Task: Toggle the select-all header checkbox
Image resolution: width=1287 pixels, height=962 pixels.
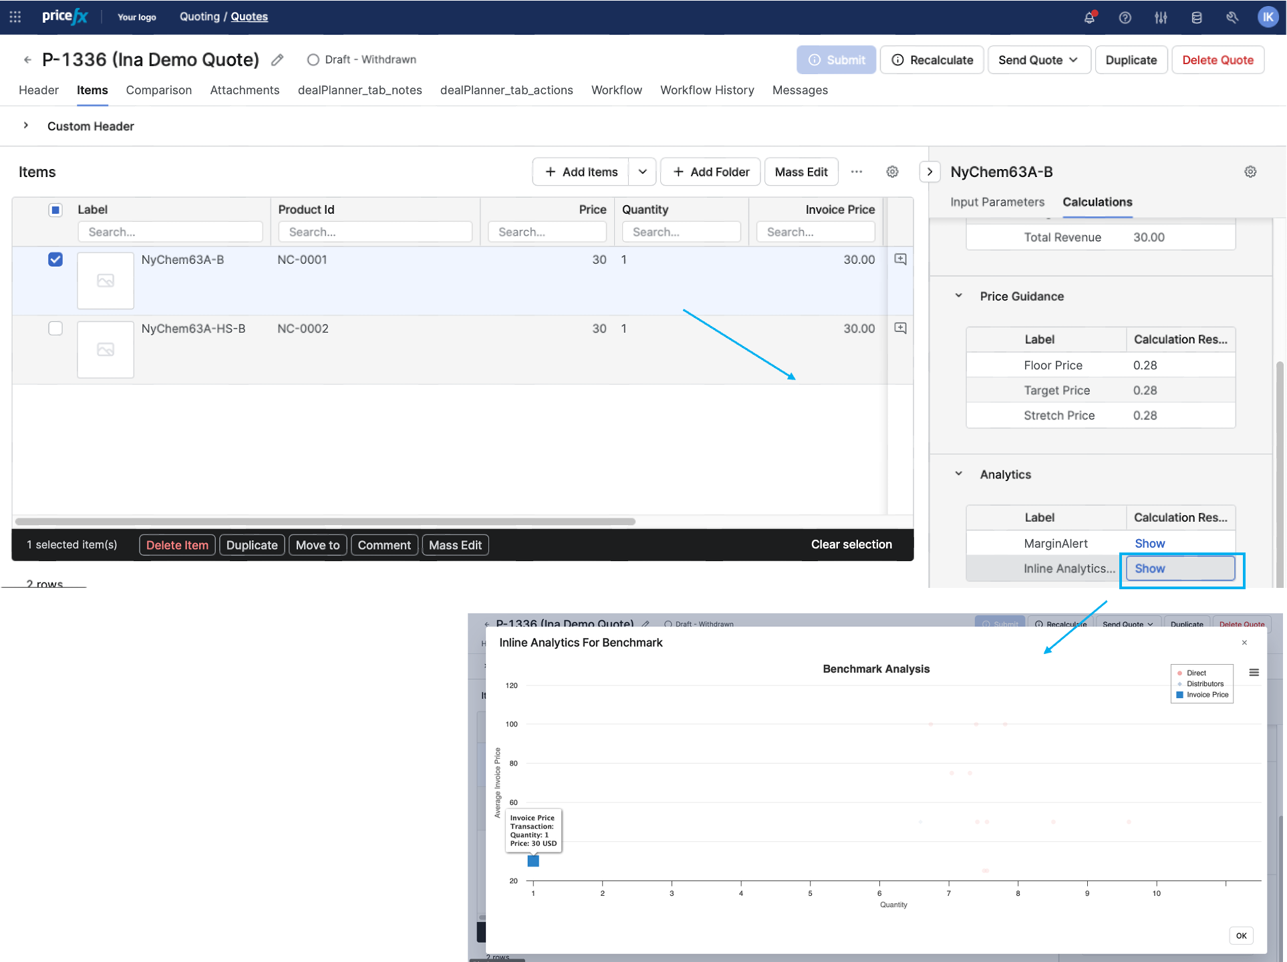Action: 55,210
